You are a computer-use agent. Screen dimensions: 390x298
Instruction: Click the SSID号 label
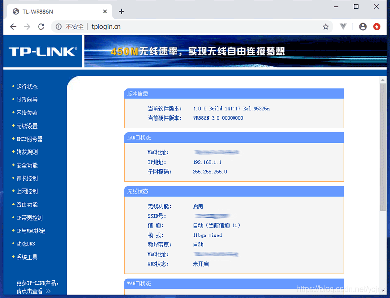[x=156, y=216]
